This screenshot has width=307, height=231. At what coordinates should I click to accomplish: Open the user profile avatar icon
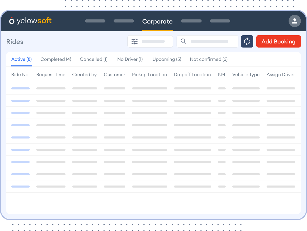pos(294,21)
